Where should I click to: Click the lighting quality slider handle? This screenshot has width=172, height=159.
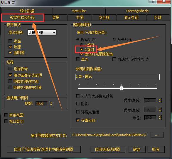coord(122,88)
